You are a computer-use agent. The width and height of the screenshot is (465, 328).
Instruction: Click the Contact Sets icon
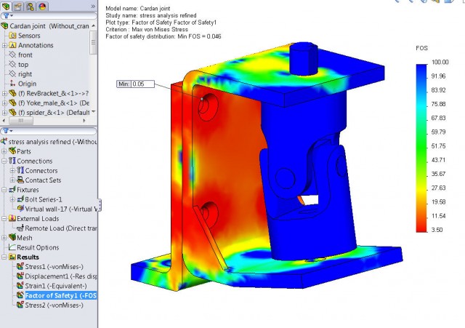(x=20, y=180)
